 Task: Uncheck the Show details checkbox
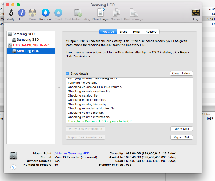68,73
